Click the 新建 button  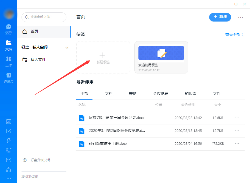tap(220, 17)
